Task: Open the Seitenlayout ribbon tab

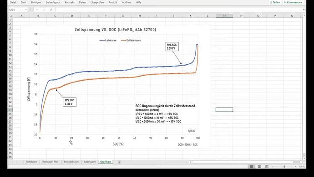Action: click(x=53, y=2)
